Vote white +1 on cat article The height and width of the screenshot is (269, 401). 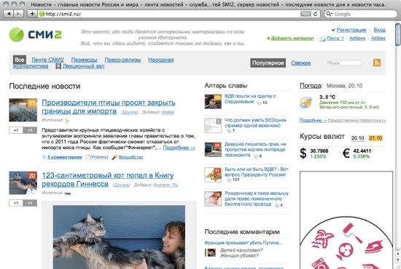coord(16,203)
